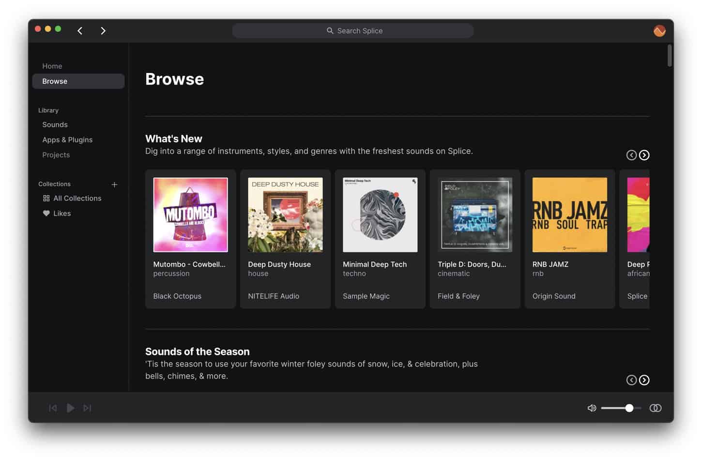This screenshot has width=702, height=460.
Task: Click the Mutombo - Cowbell... title
Action: click(189, 264)
